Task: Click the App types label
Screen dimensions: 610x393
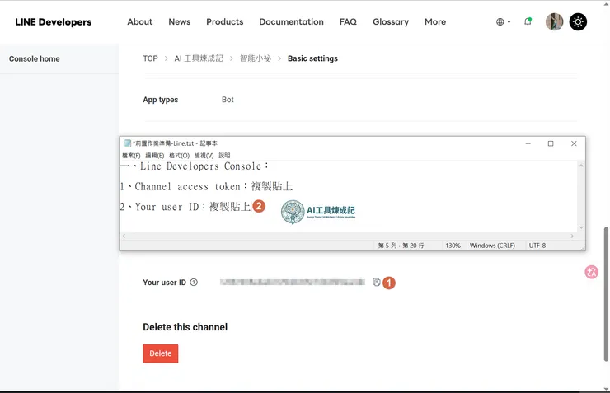Action: coord(160,100)
